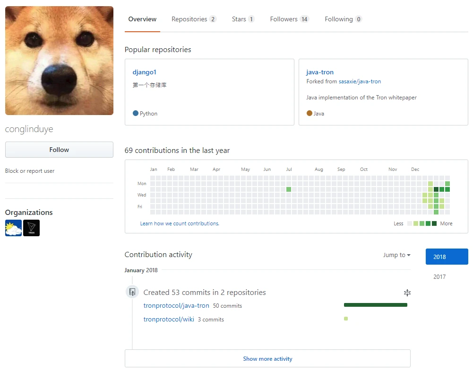Open the java-tron popular repository
473x374 pixels.
click(x=320, y=72)
